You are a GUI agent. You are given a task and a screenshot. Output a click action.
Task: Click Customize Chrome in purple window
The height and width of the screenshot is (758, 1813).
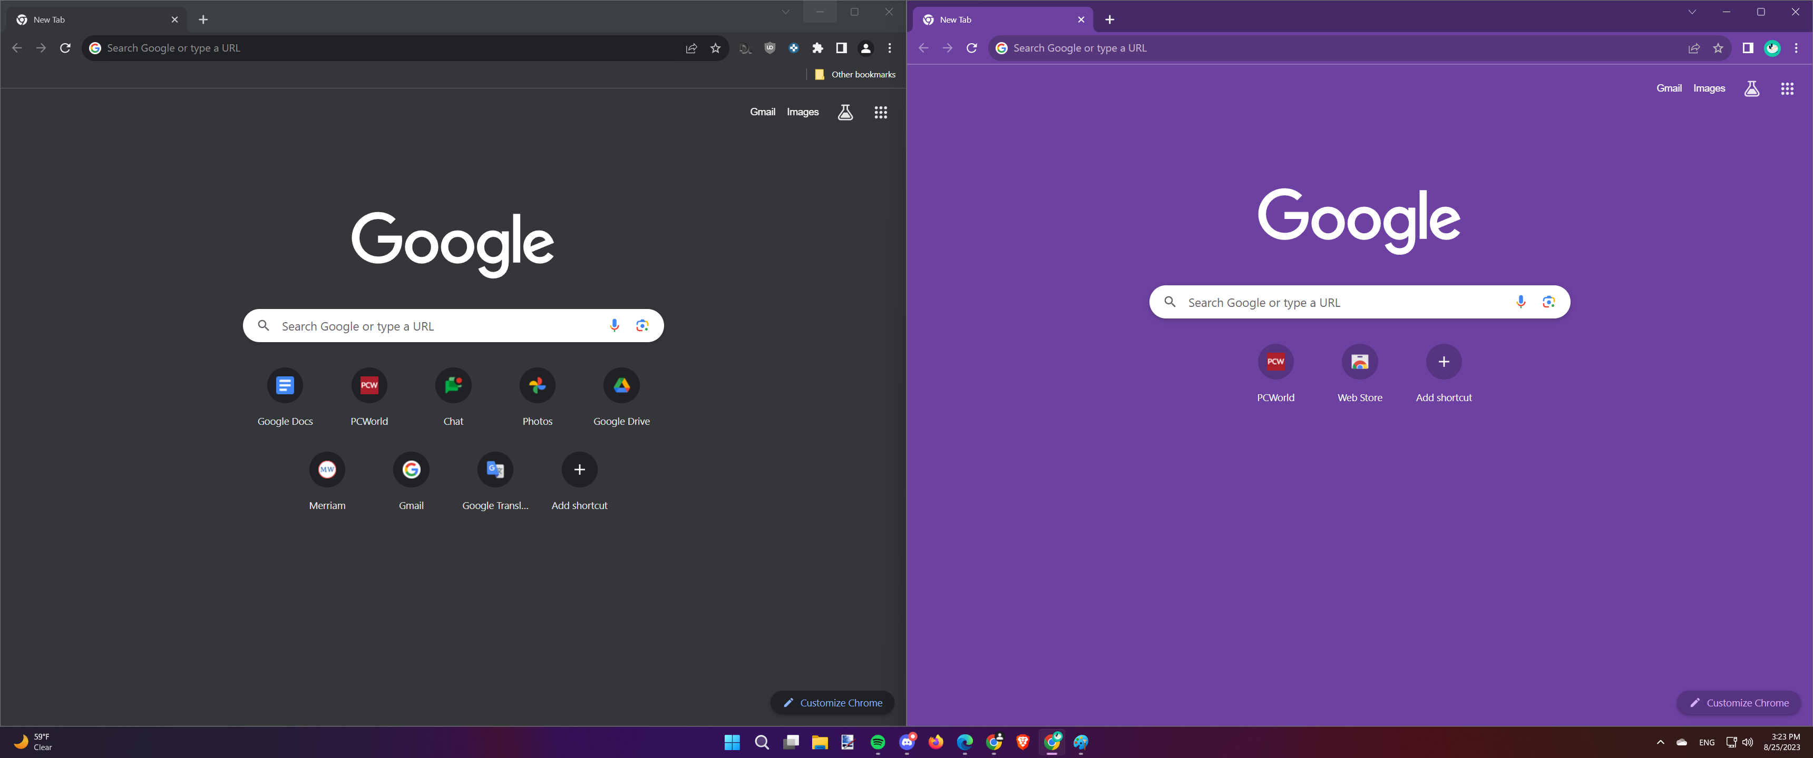[1739, 702]
